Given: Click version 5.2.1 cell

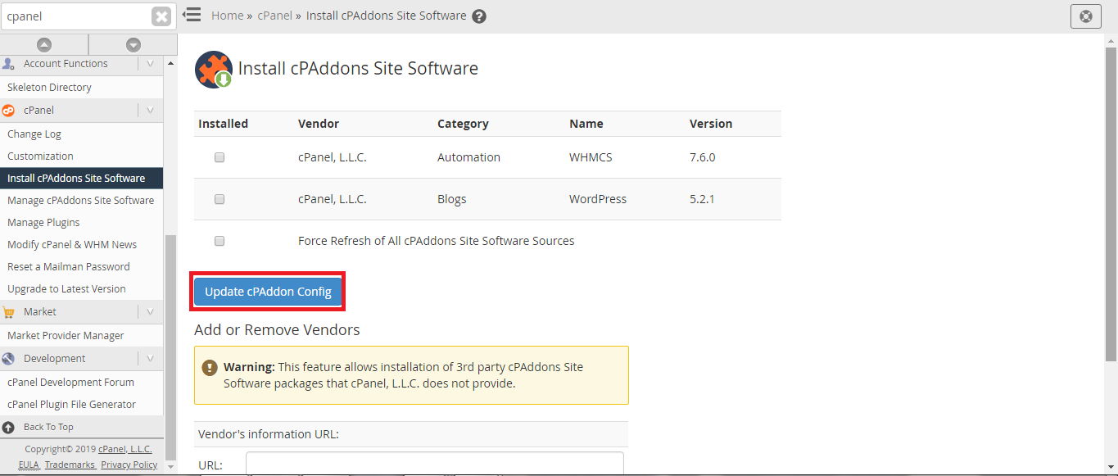Looking at the screenshot, I should (x=702, y=199).
